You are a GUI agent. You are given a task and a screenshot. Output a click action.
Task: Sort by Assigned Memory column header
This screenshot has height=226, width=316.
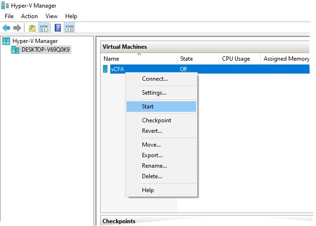285,59
